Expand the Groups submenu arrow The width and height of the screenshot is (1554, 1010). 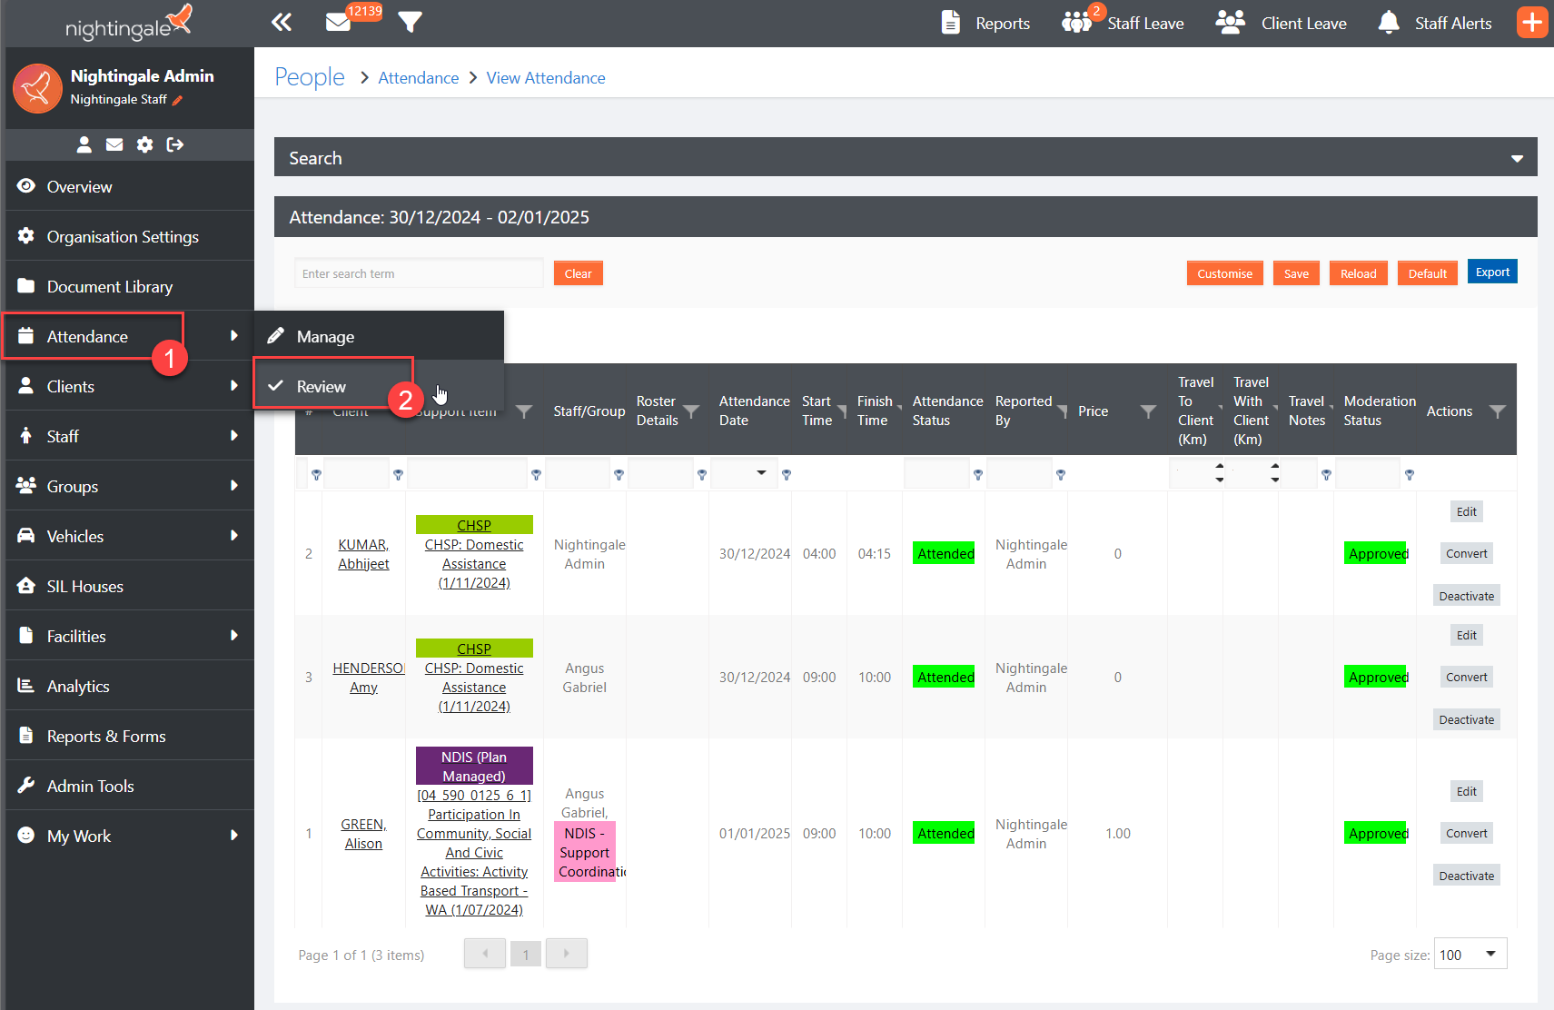[234, 486]
